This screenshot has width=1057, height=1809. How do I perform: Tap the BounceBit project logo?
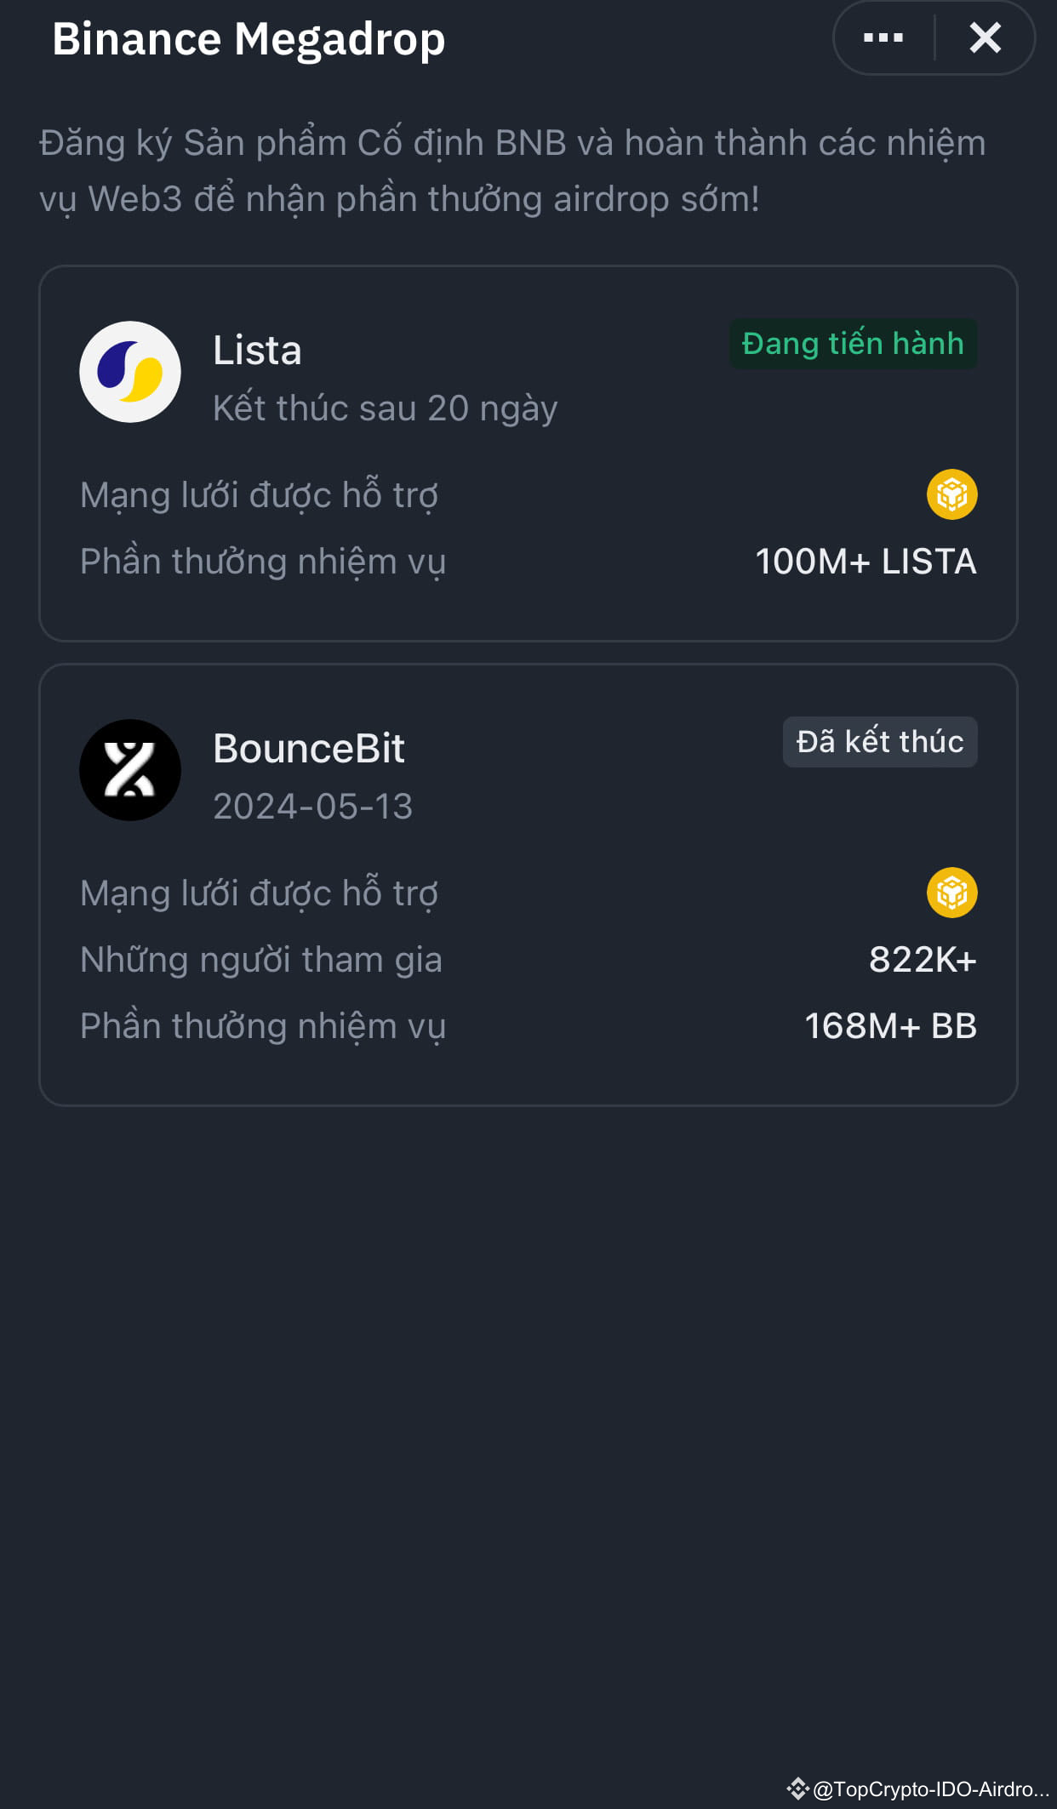click(x=130, y=770)
